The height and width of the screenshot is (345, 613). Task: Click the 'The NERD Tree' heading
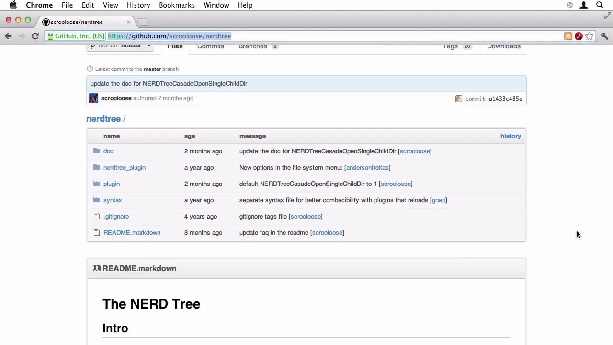point(151,304)
